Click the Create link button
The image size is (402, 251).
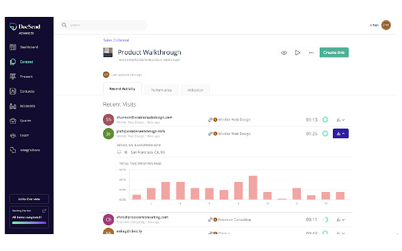pos(334,53)
